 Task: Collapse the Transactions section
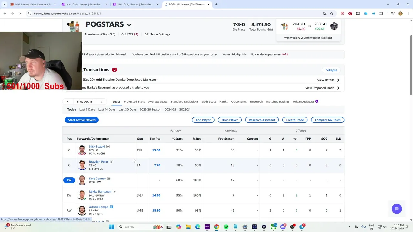click(331, 70)
